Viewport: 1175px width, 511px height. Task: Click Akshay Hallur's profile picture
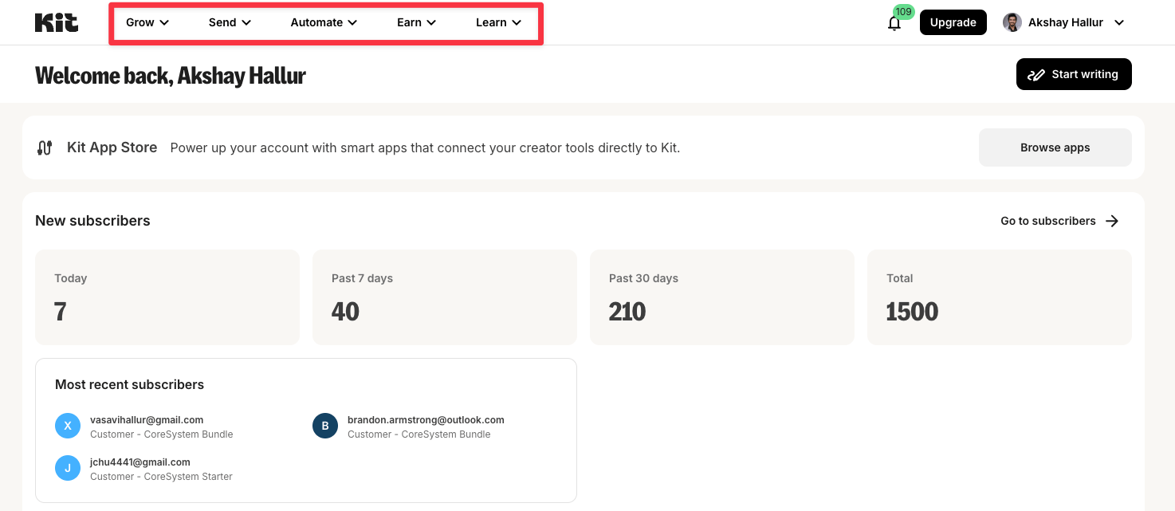(x=1012, y=22)
